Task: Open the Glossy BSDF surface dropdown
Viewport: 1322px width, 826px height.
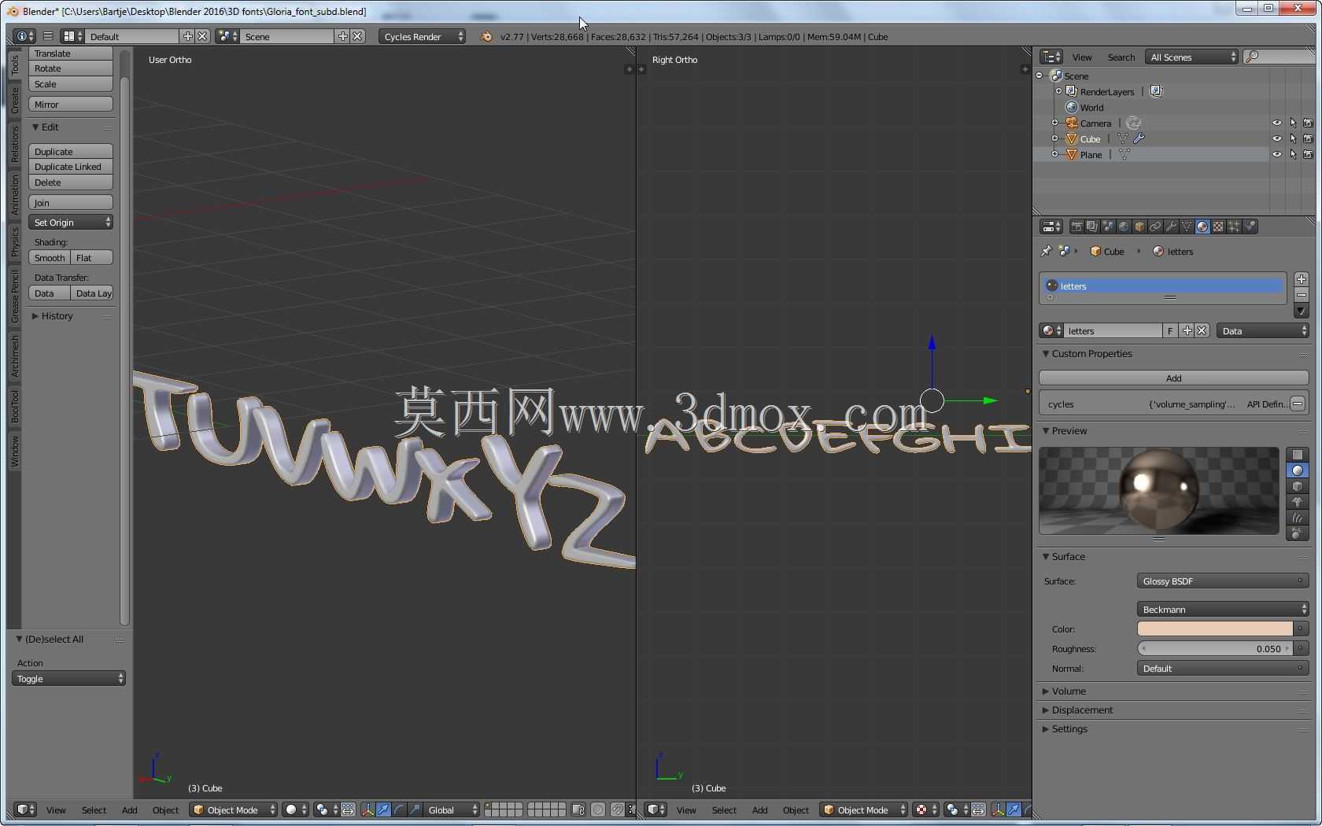Action: pos(1223,581)
